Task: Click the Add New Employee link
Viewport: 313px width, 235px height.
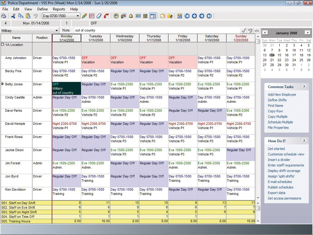Action: (282, 95)
